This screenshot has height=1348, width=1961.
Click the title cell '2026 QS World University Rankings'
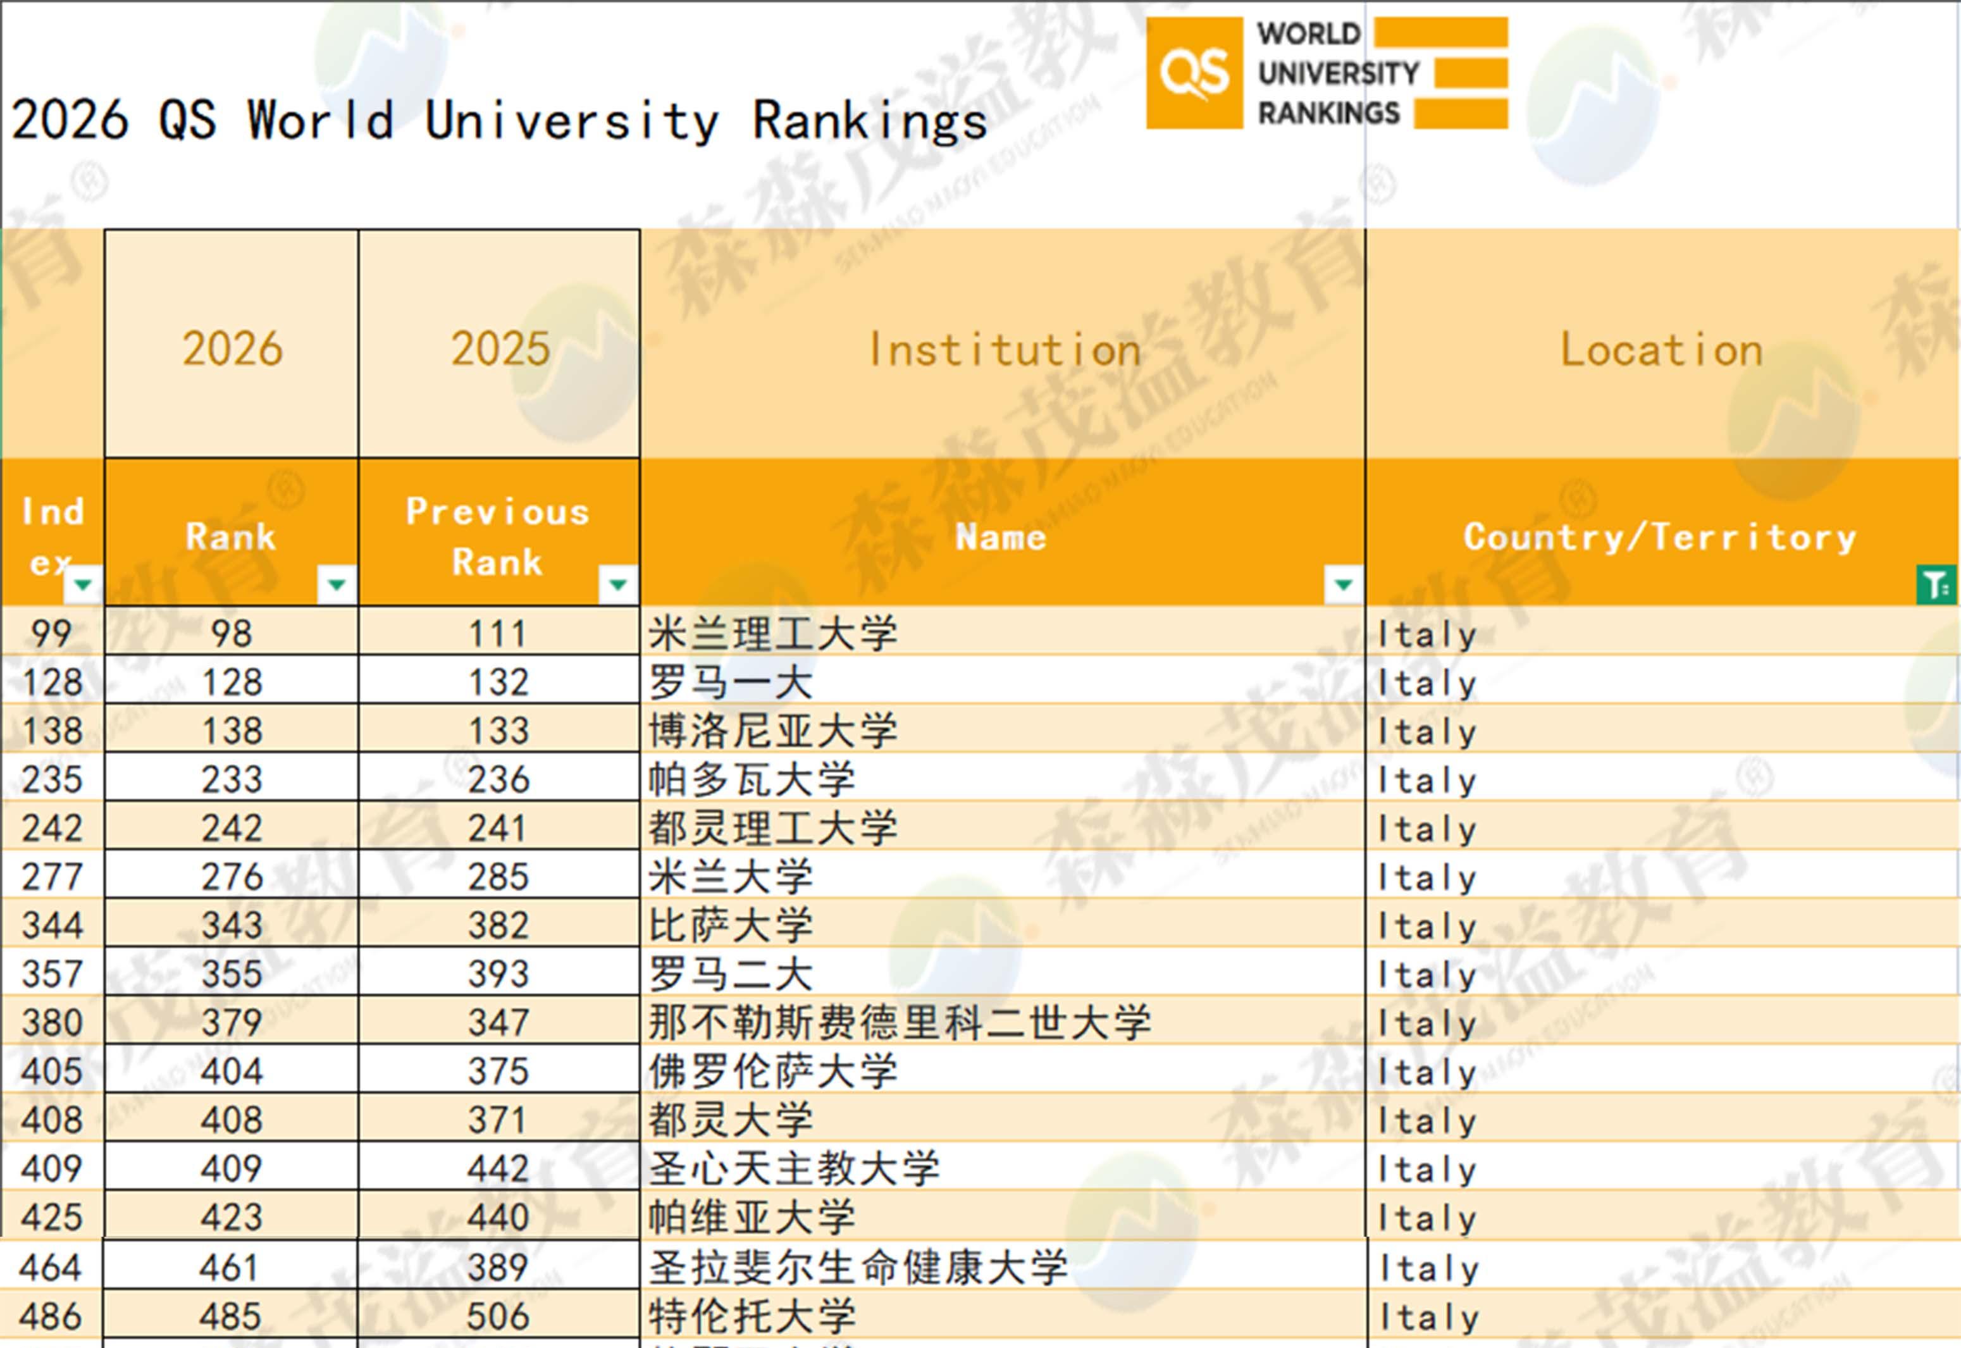pyautogui.click(x=498, y=120)
